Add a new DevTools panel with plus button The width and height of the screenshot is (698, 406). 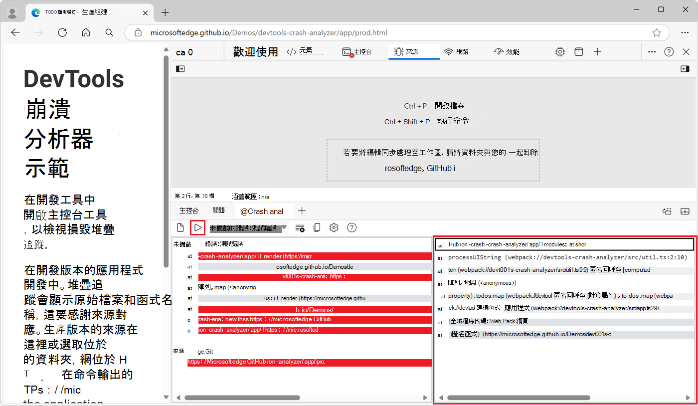tap(597, 51)
